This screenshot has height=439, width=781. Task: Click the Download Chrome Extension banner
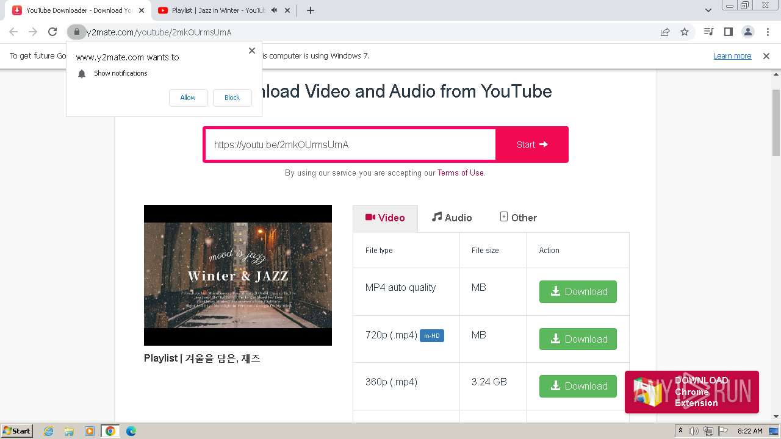click(692, 391)
